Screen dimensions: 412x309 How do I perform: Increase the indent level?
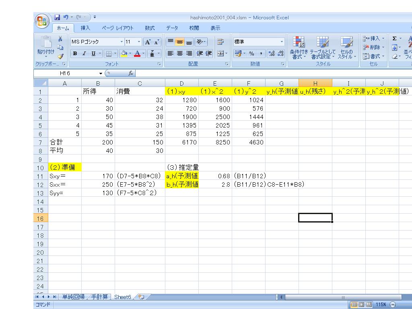tap(209, 54)
